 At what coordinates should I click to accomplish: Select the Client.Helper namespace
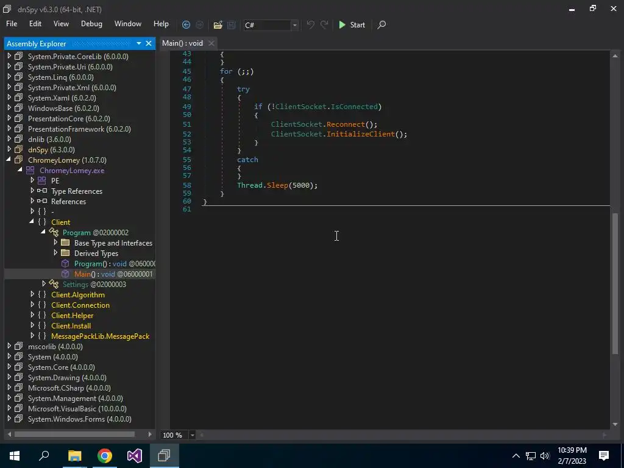coord(72,315)
